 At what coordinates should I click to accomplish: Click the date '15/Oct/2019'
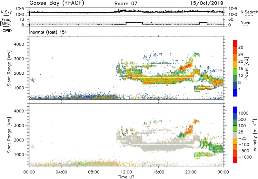(x=207, y=3)
